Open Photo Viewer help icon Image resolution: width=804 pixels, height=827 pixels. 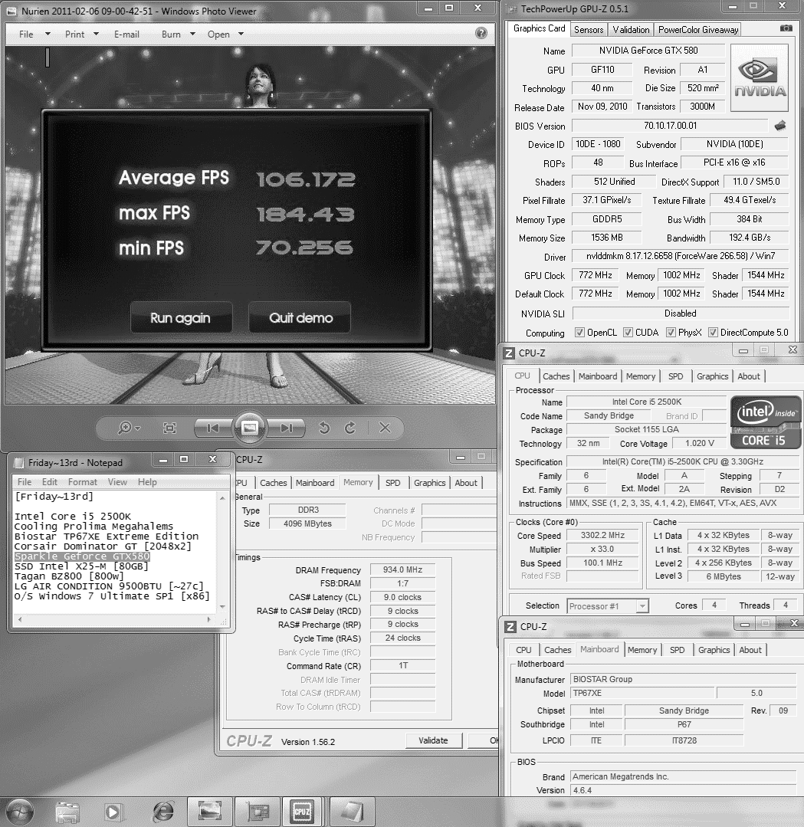(x=481, y=33)
